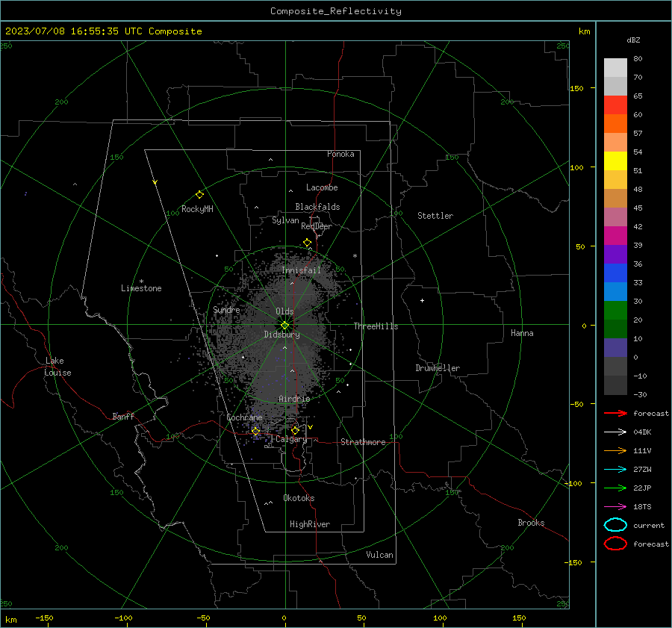
Task: Click the Sylvan label
Action: click(x=285, y=220)
